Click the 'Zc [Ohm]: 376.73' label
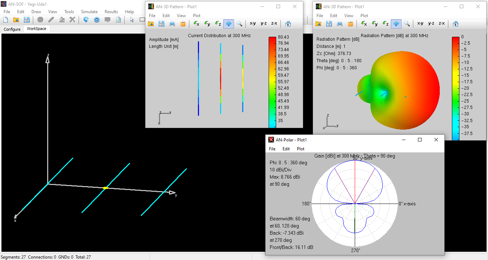 point(334,54)
